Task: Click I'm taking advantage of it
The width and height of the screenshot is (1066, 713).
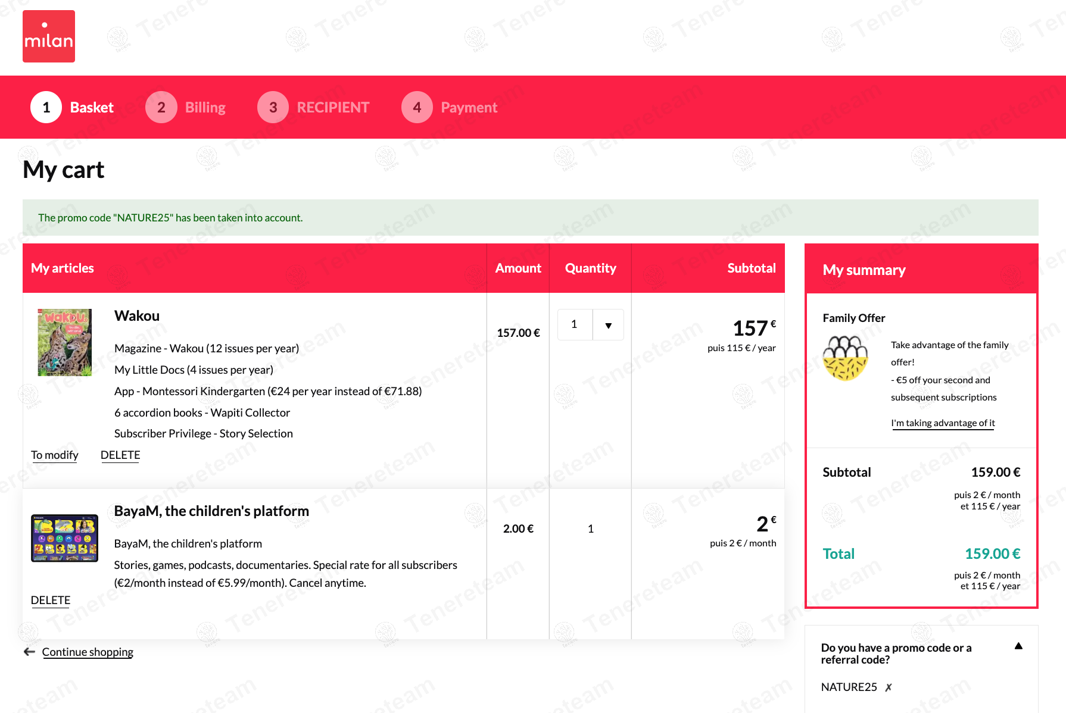Action: (x=943, y=423)
